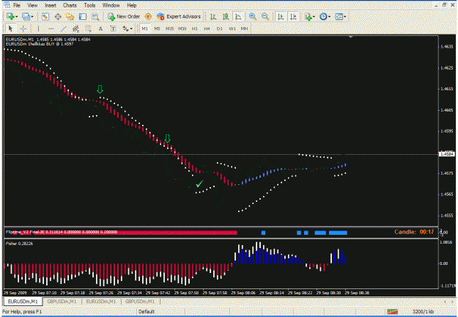The image size is (458, 317).
Task: Switch chart to line chart
Action: (x=238, y=17)
